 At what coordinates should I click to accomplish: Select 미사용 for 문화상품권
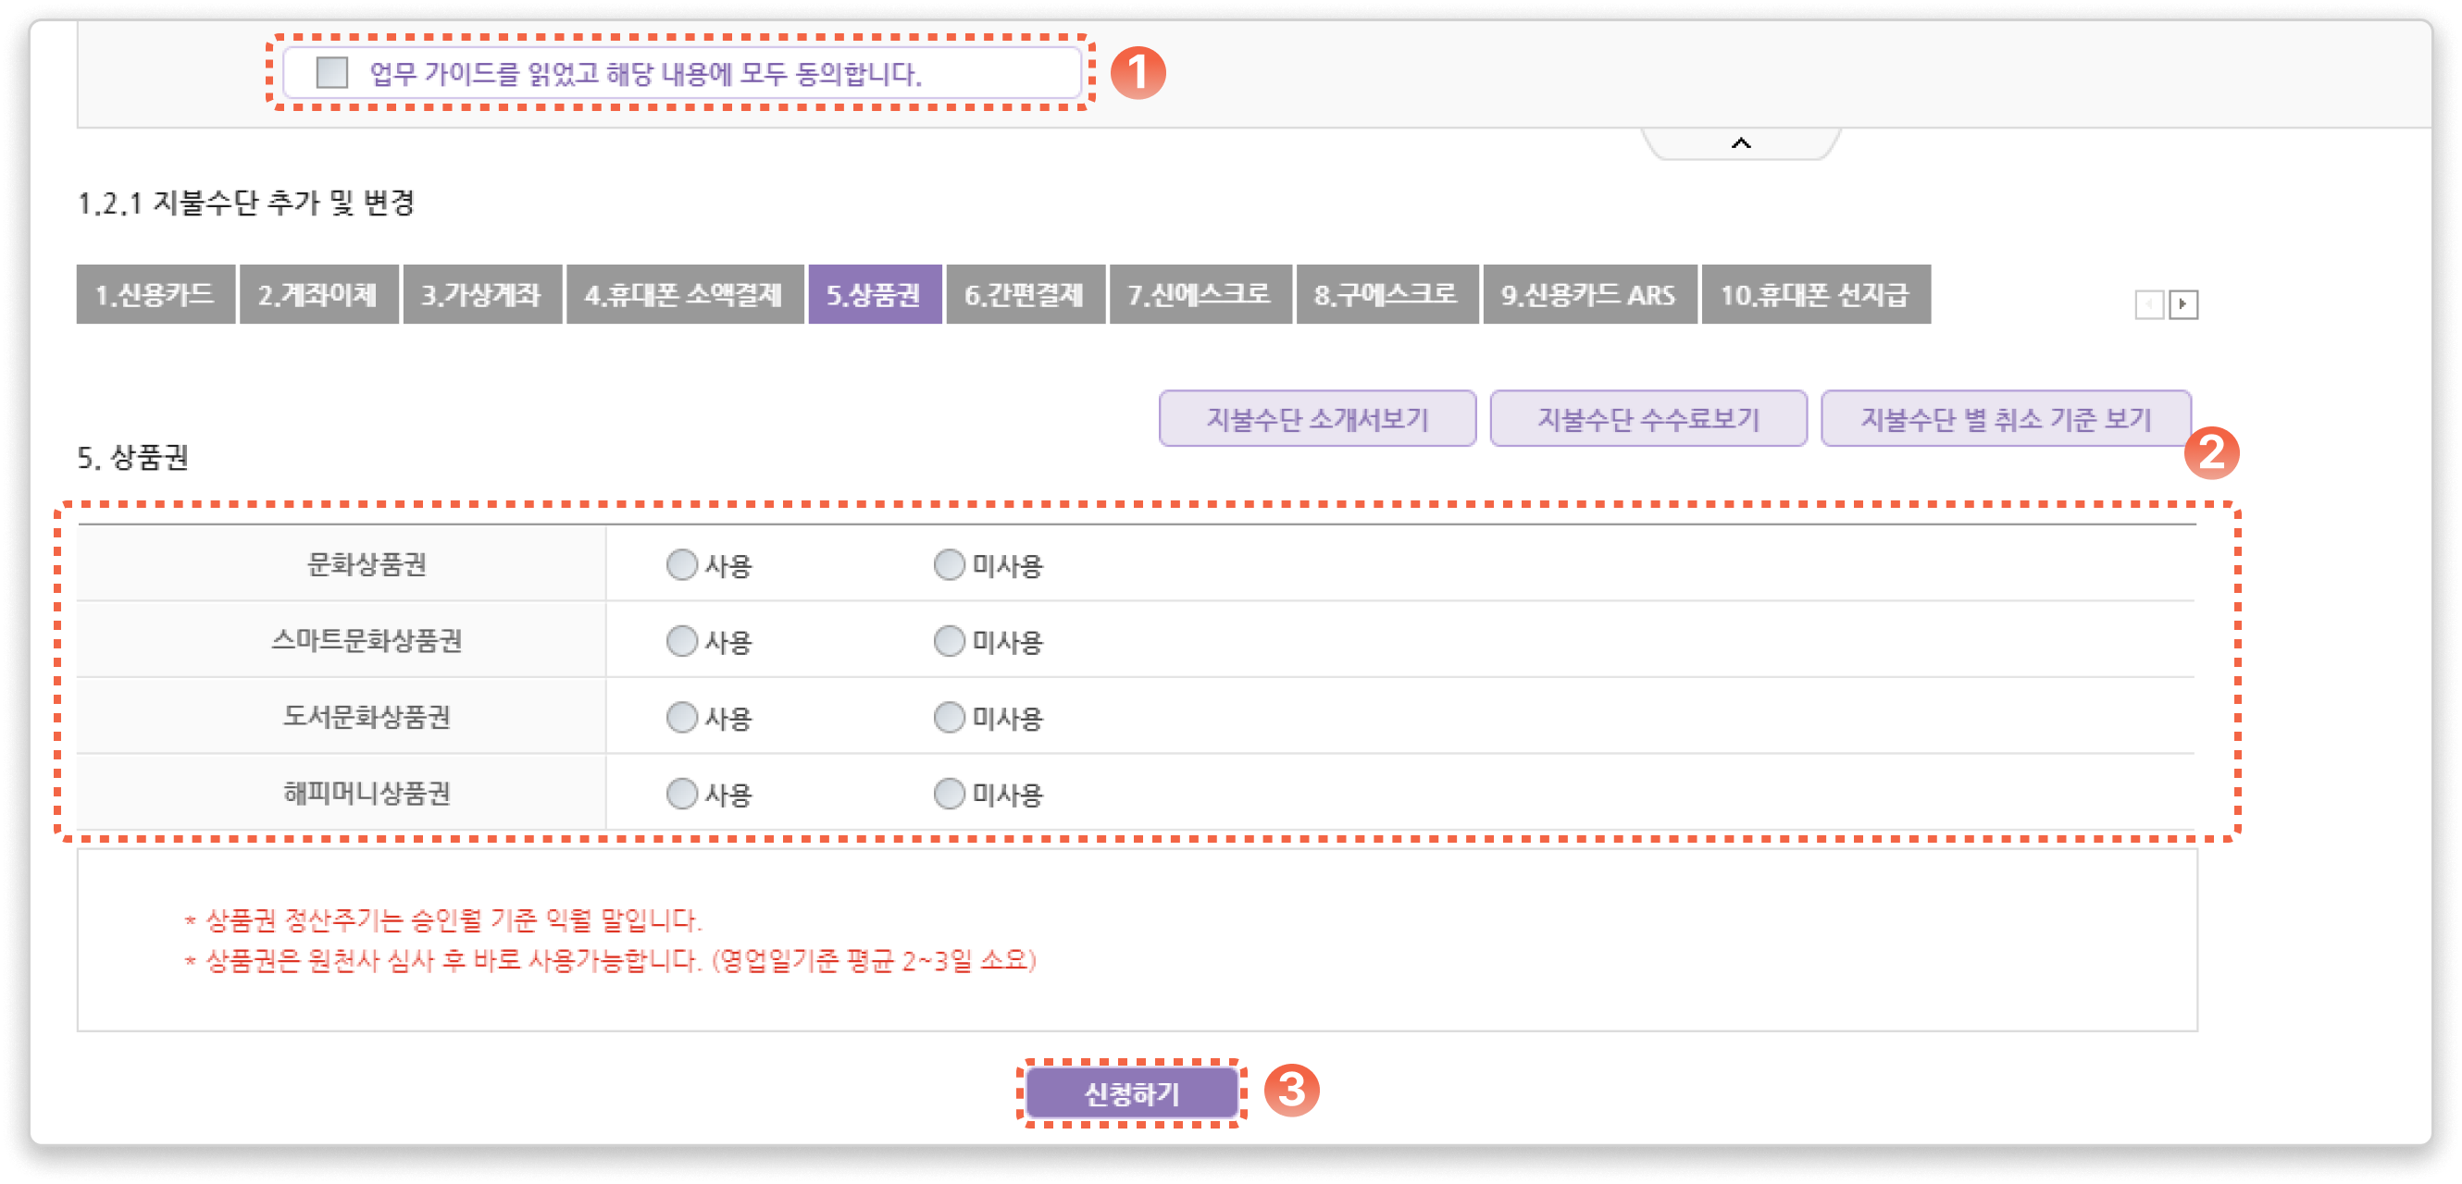point(949,564)
